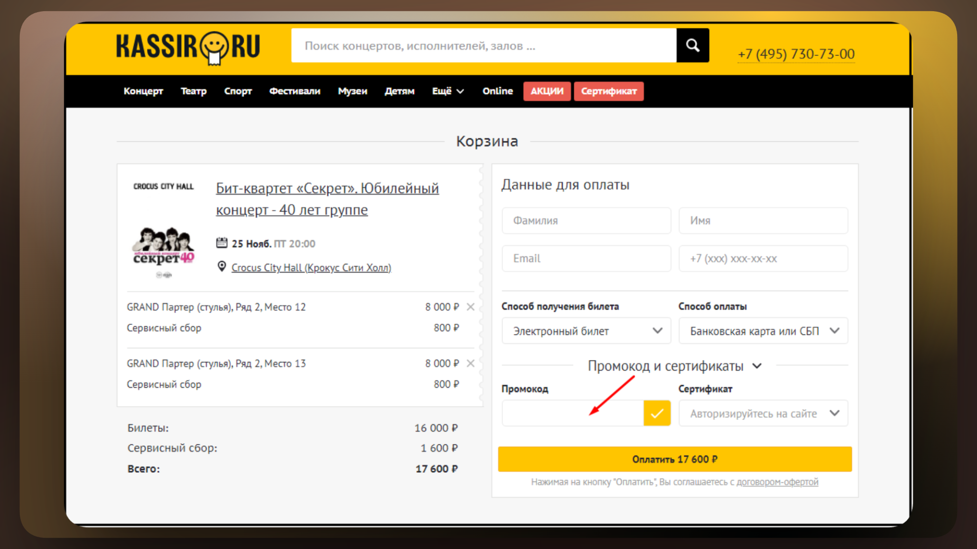Click the АКЦИИ button
The height and width of the screenshot is (549, 977).
[x=547, y=91]
